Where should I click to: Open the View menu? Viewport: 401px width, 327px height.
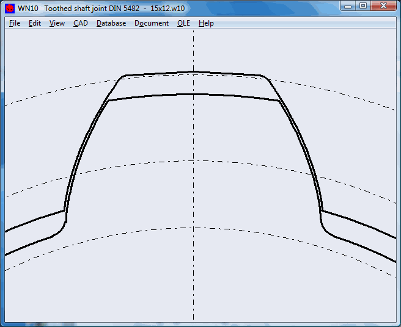(57, 23)
